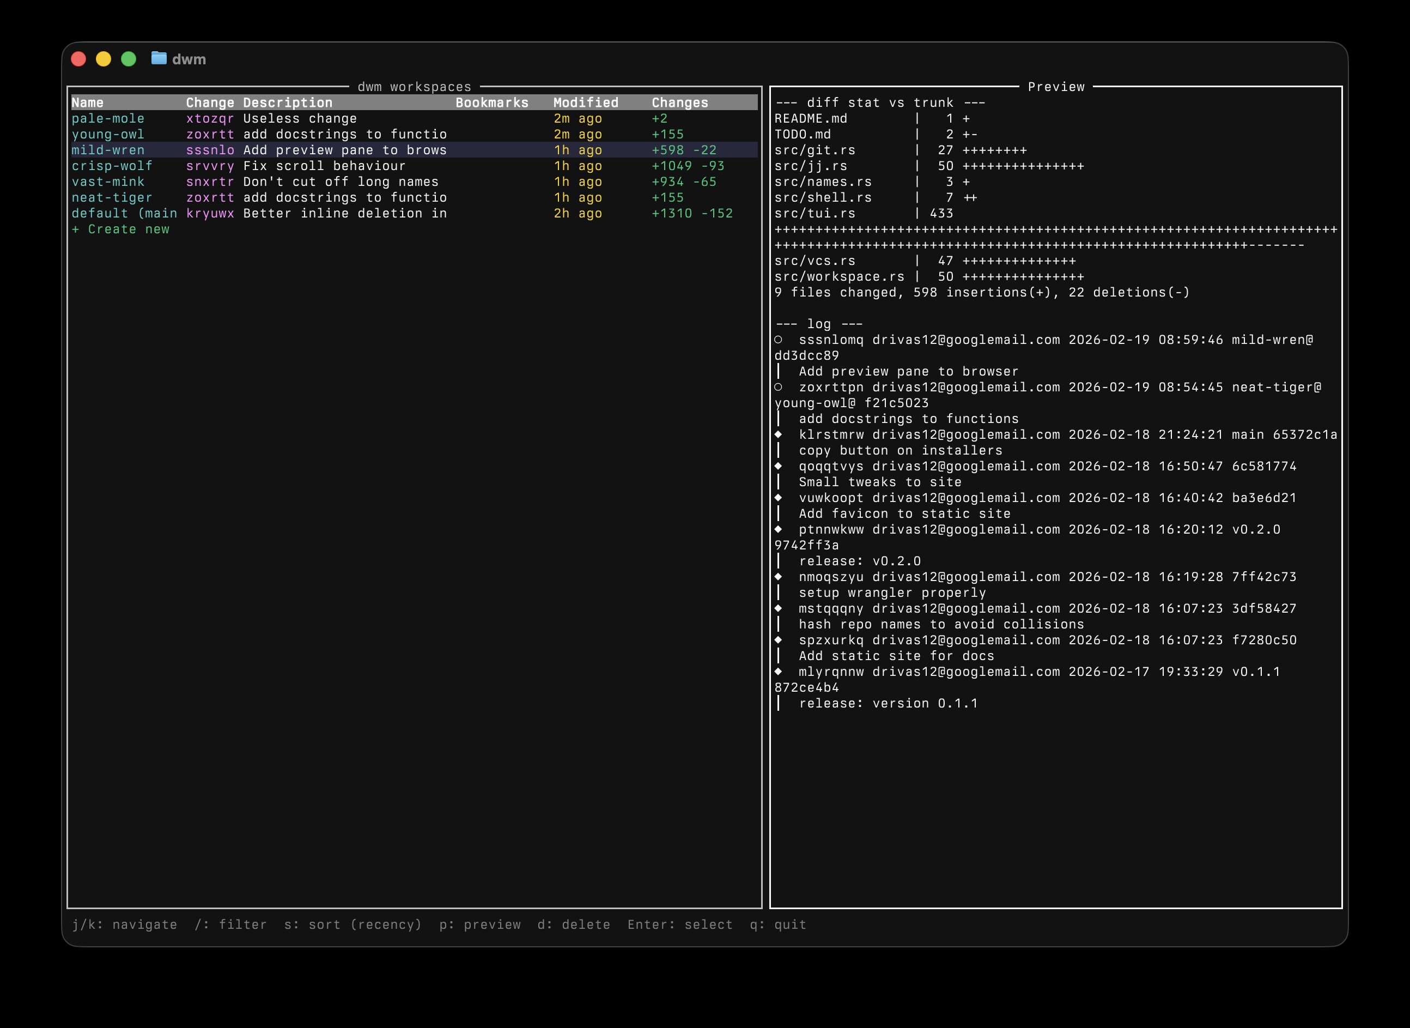Click 'setup wrangler properly' log message

[892, 592]
